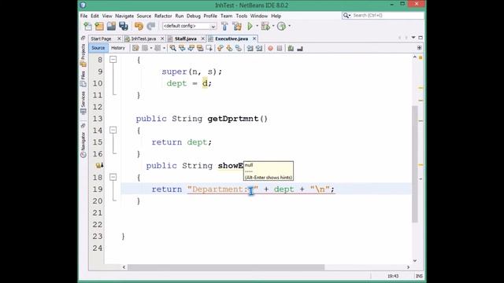The height and width of the screenshot is (283, 504).
Task: Click the red Start Macro Recording icon
Action: coord(271,48)
